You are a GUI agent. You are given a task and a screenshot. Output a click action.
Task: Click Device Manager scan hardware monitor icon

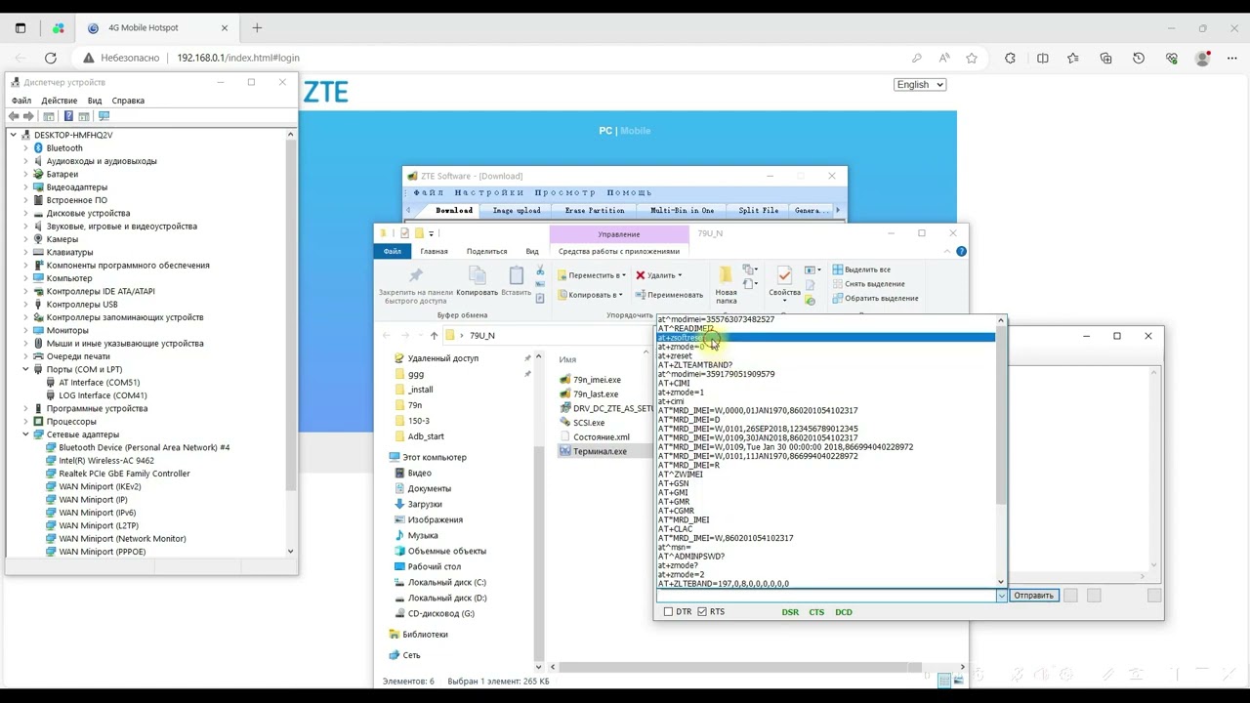click(104, 116)
